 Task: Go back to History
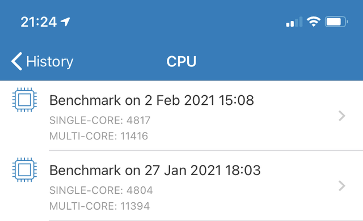click(42, 61)
